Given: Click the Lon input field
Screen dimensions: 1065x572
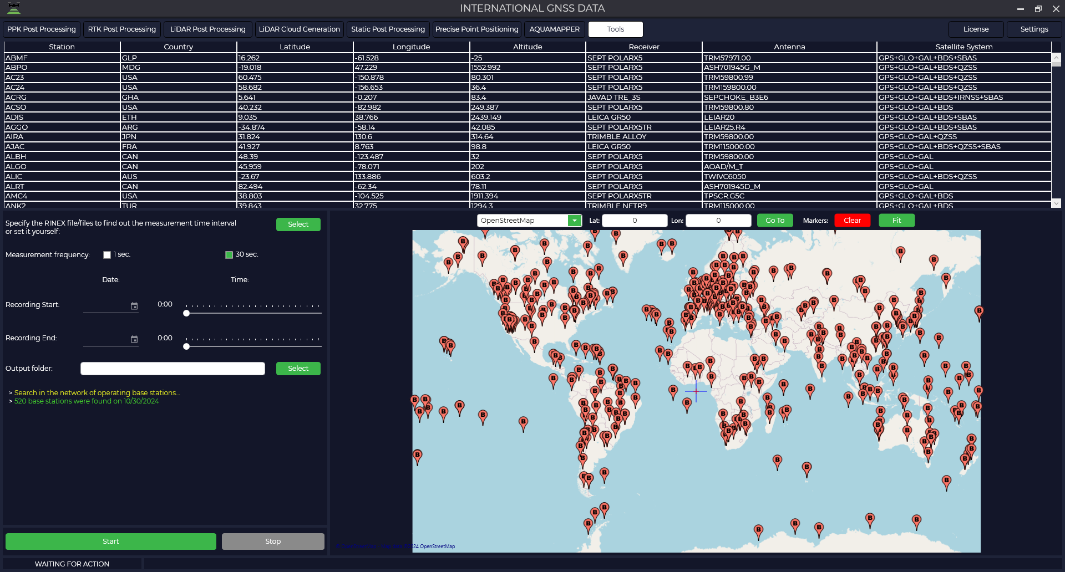Looking at the screenshot, I should pyautogui.click(x=718, y=221).
